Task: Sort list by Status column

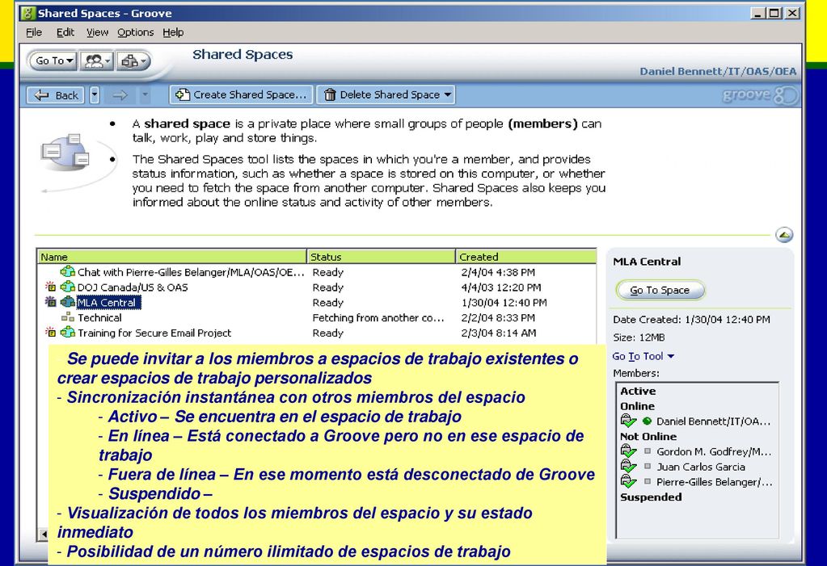Action: coord(381,257)
